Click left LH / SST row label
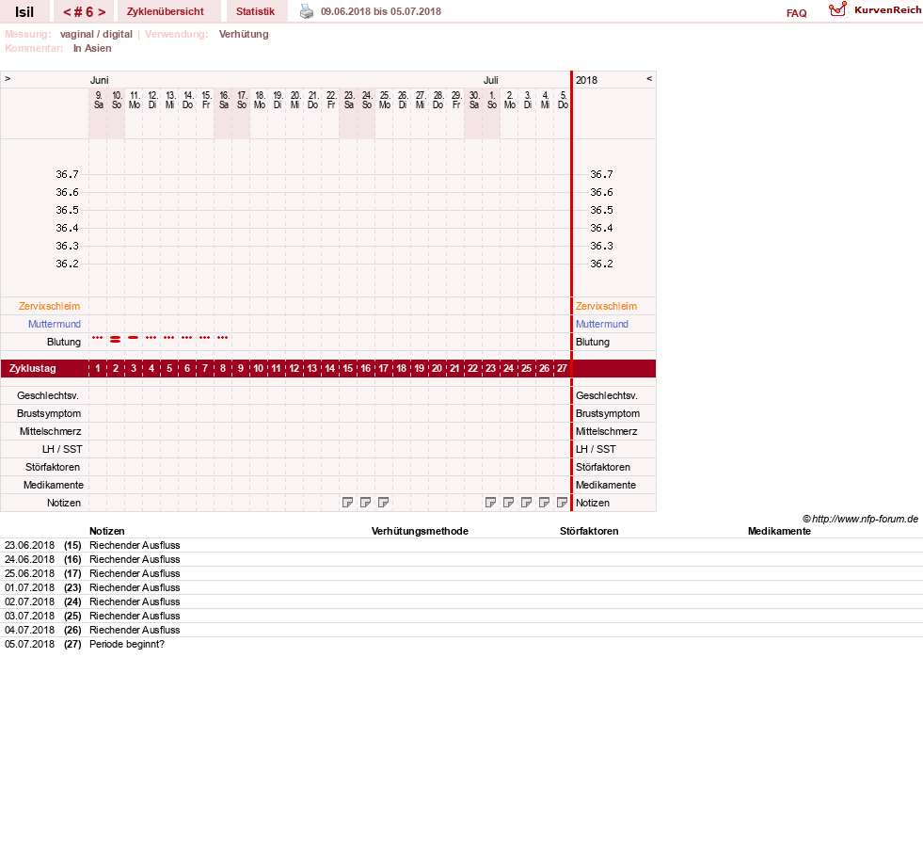923x850 pixels. [62, 449]
